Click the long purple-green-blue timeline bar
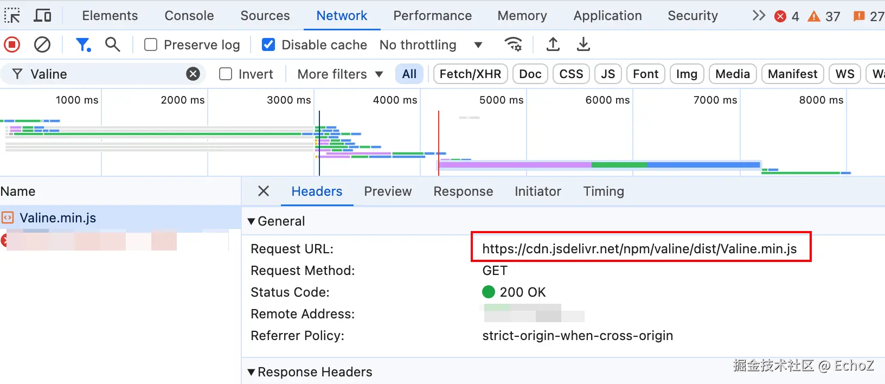 [x=599, y=164]
